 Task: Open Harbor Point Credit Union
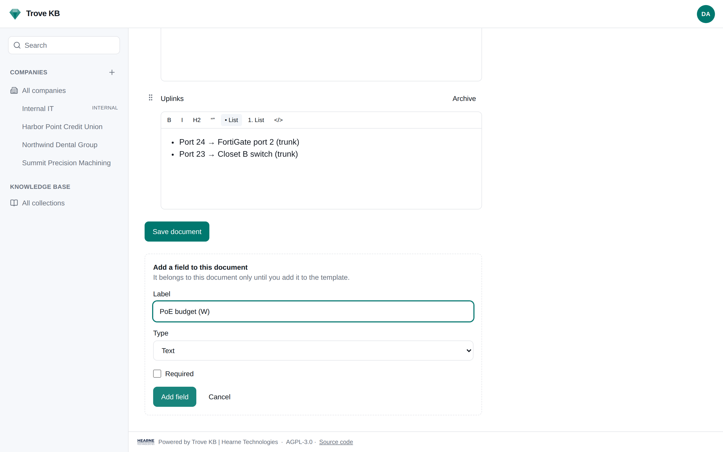(x=62, y=127)
